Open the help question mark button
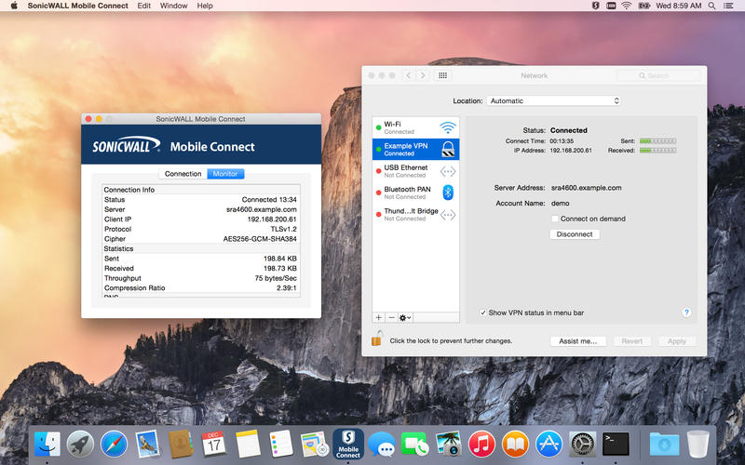The width and height of the screenshot is (745, 465). point(686,312)
